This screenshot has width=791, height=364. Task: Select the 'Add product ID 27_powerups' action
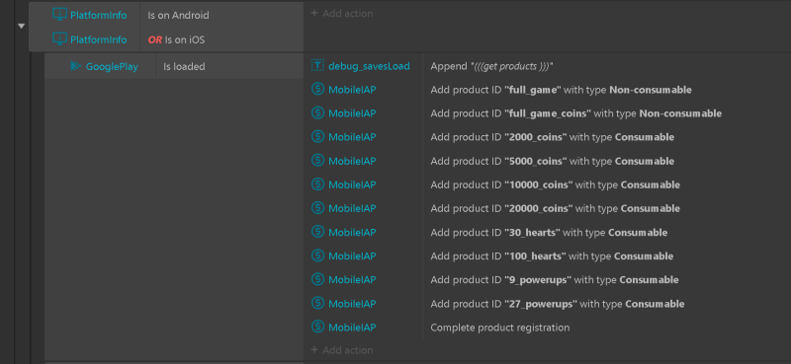(557, 304)
